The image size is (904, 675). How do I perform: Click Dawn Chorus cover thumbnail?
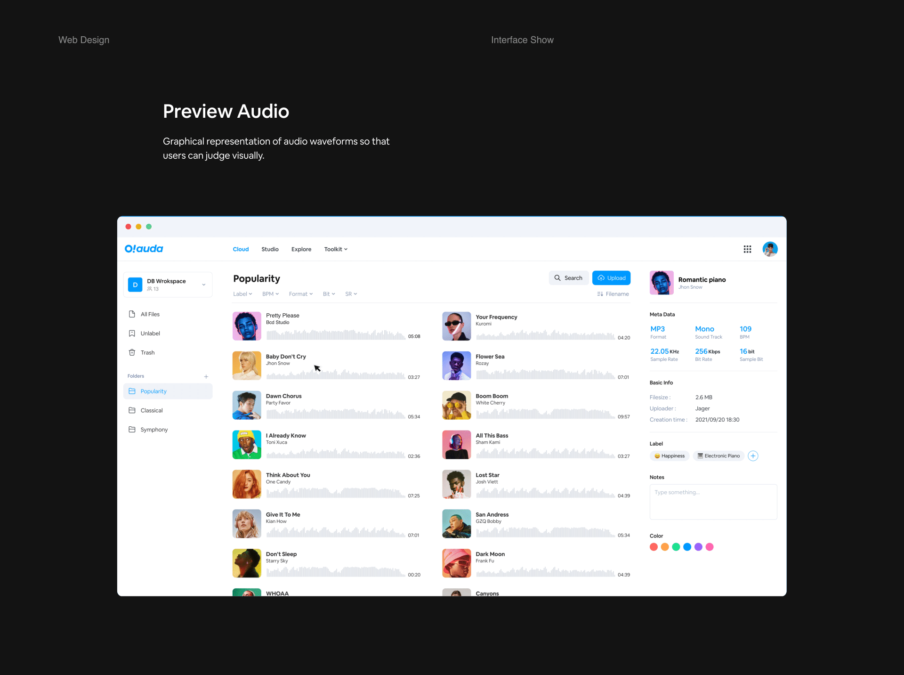pos(247,405)
